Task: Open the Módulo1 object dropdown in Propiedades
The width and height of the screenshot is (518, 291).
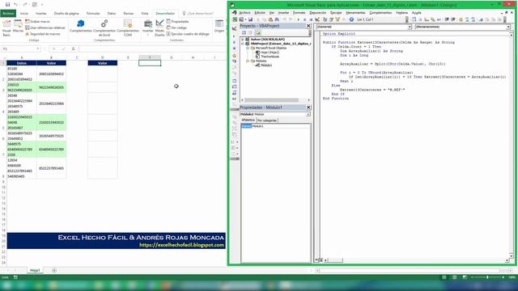Action: click(308, 114)
